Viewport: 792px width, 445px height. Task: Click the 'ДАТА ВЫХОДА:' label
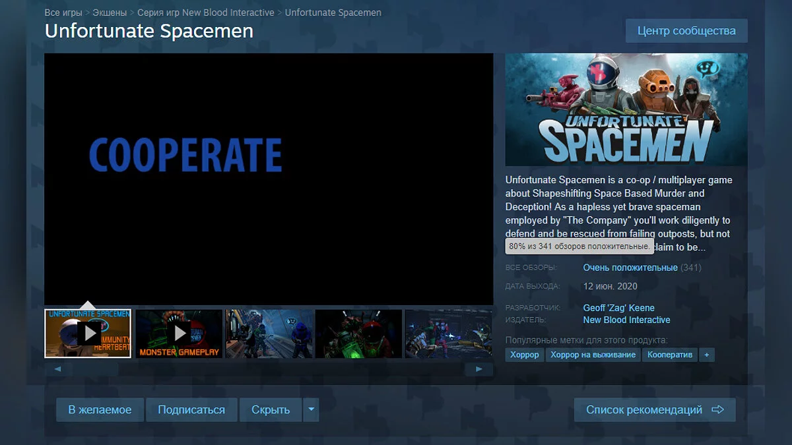533,286
